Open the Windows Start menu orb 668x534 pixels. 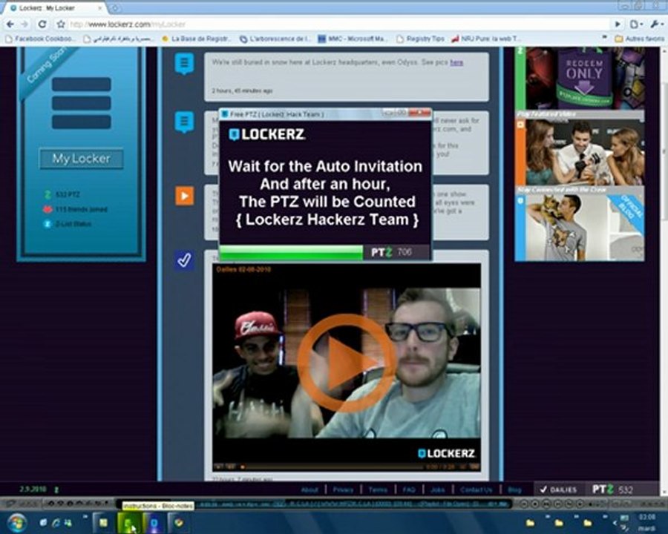pos(17,522)
